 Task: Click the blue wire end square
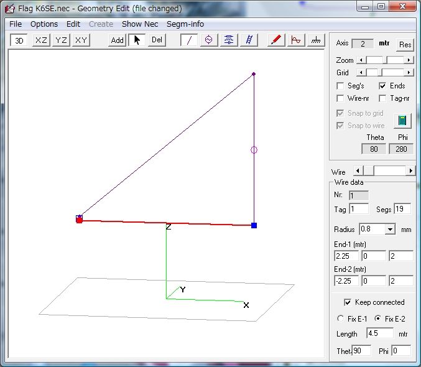point(254,225)
